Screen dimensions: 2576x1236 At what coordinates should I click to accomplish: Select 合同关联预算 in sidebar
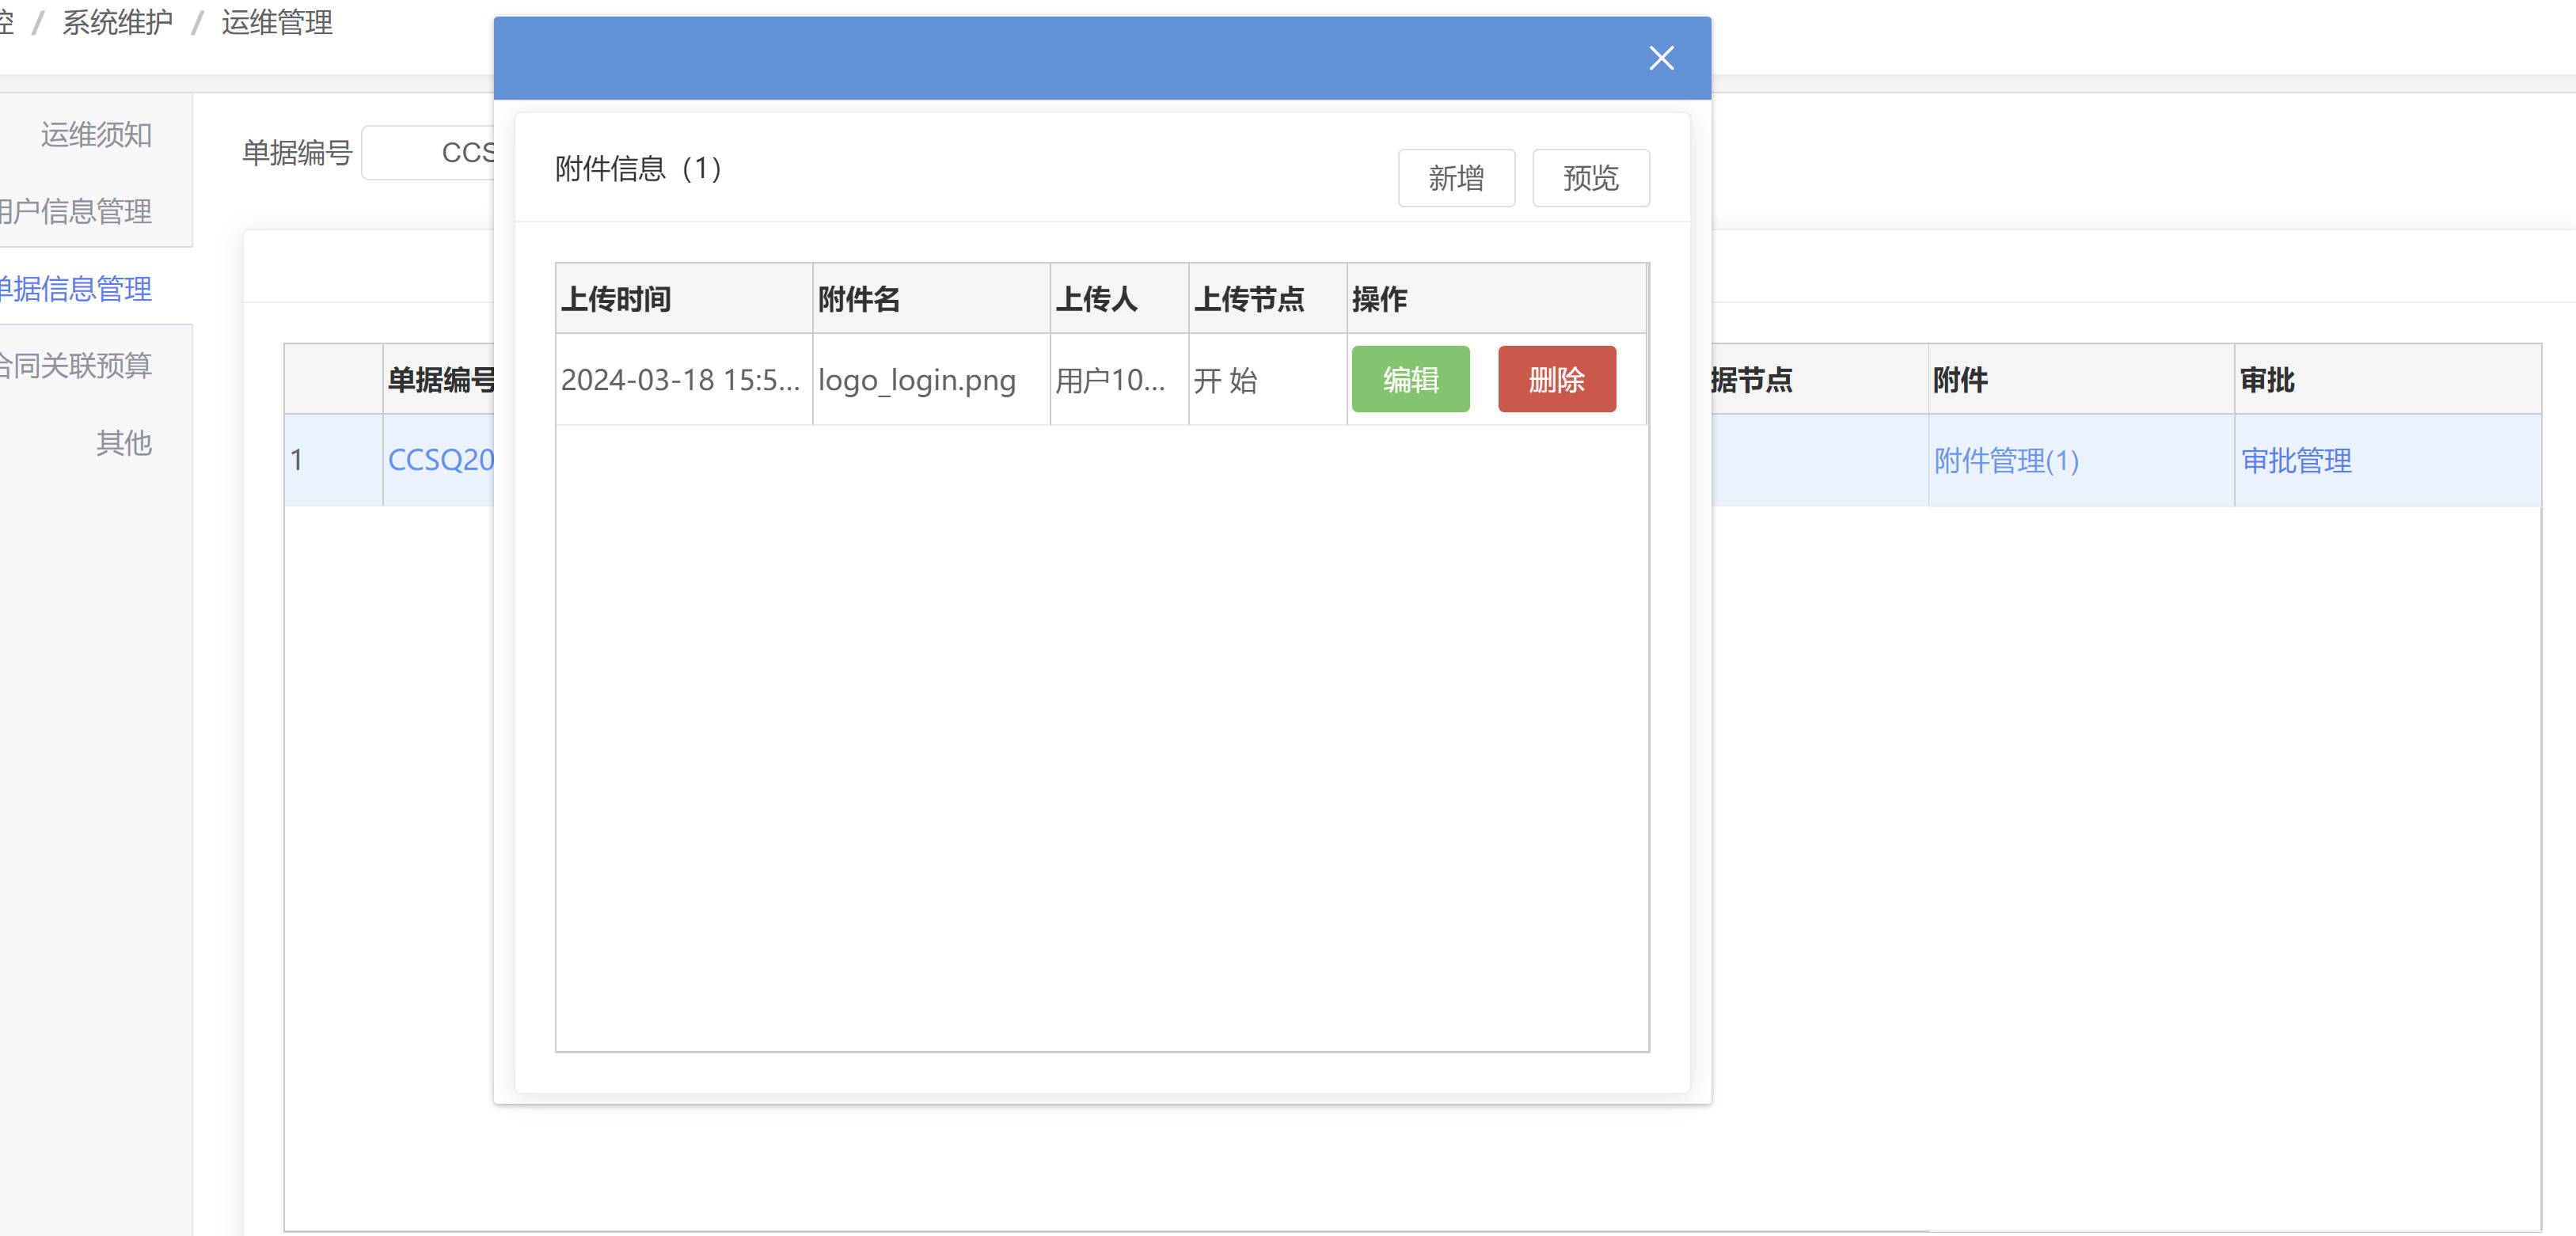[x=77, y=366]
